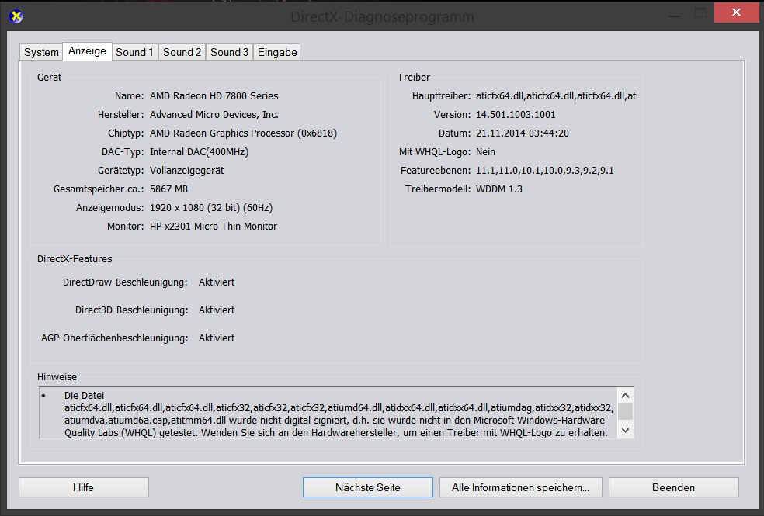Screen dimensions: 764x516
Task: Open the Sound 2 tab
Action: (182, 52)
